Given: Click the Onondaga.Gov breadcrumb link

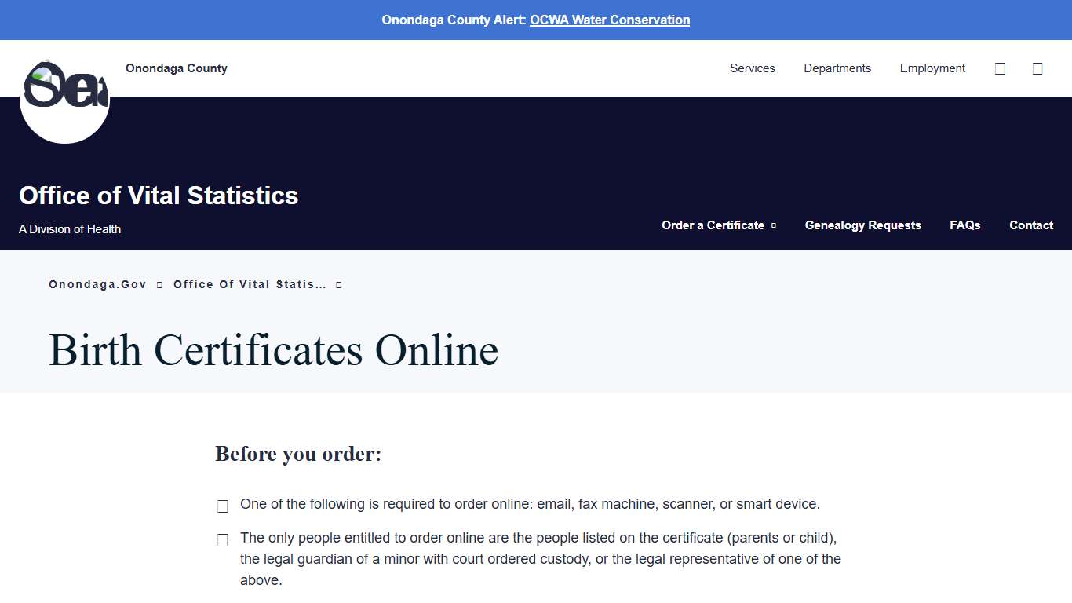Looking at the screenshot, I should (97, 284).
